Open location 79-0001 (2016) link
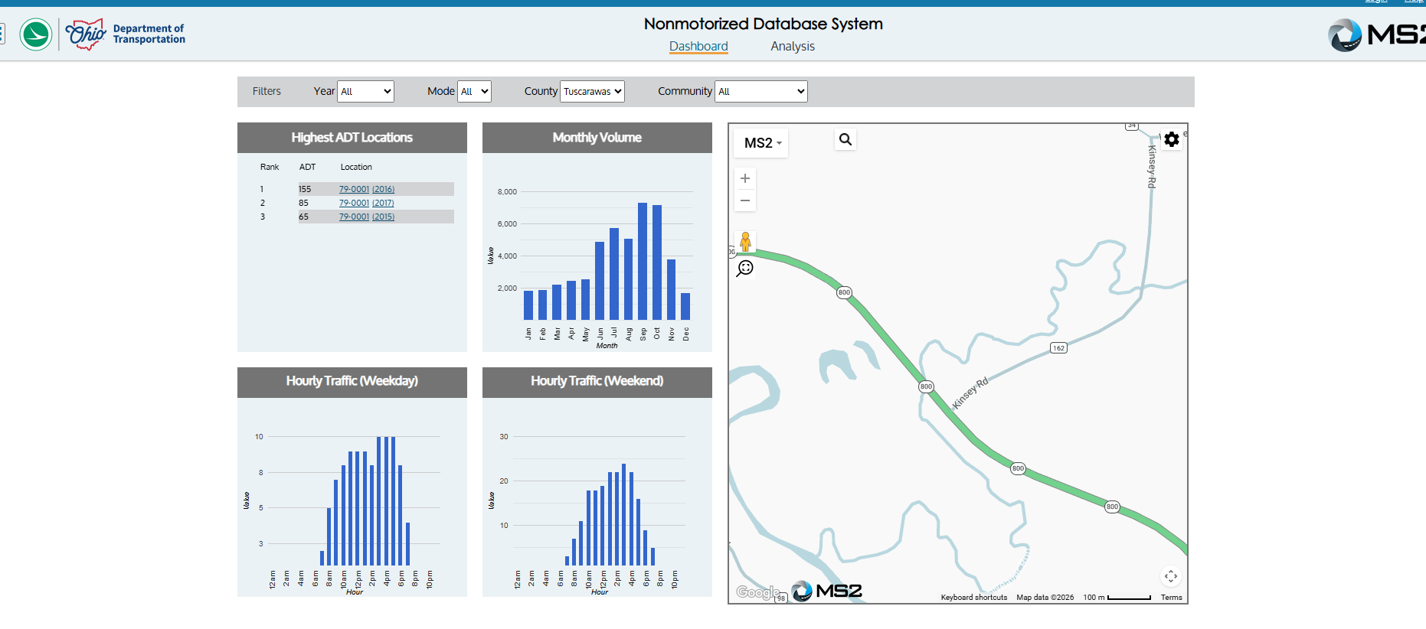 (x=366, y=189)
